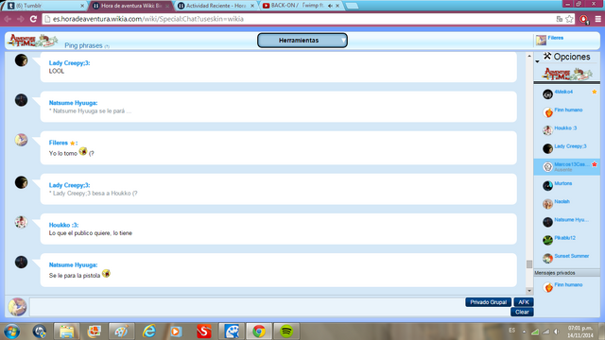This screenshot has width=605, height=340.
Task: Select Sunset Summer in the user list
Action: 571,256
